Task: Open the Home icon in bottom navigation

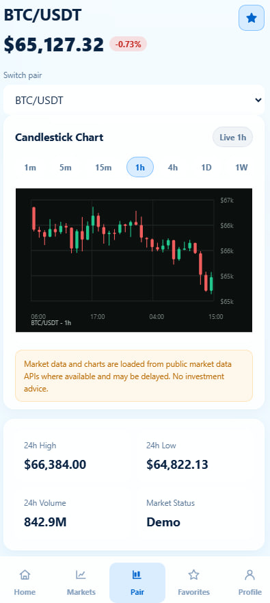Action: point(25,575)
